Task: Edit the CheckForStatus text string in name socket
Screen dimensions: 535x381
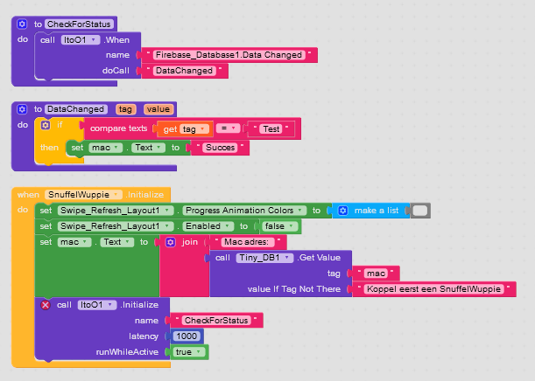Action: pyautogui.click(x=216, y=321)
